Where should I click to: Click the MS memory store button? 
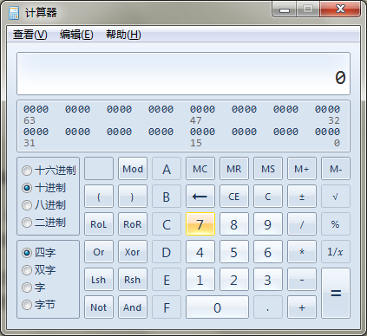click(x=268, y=169)
